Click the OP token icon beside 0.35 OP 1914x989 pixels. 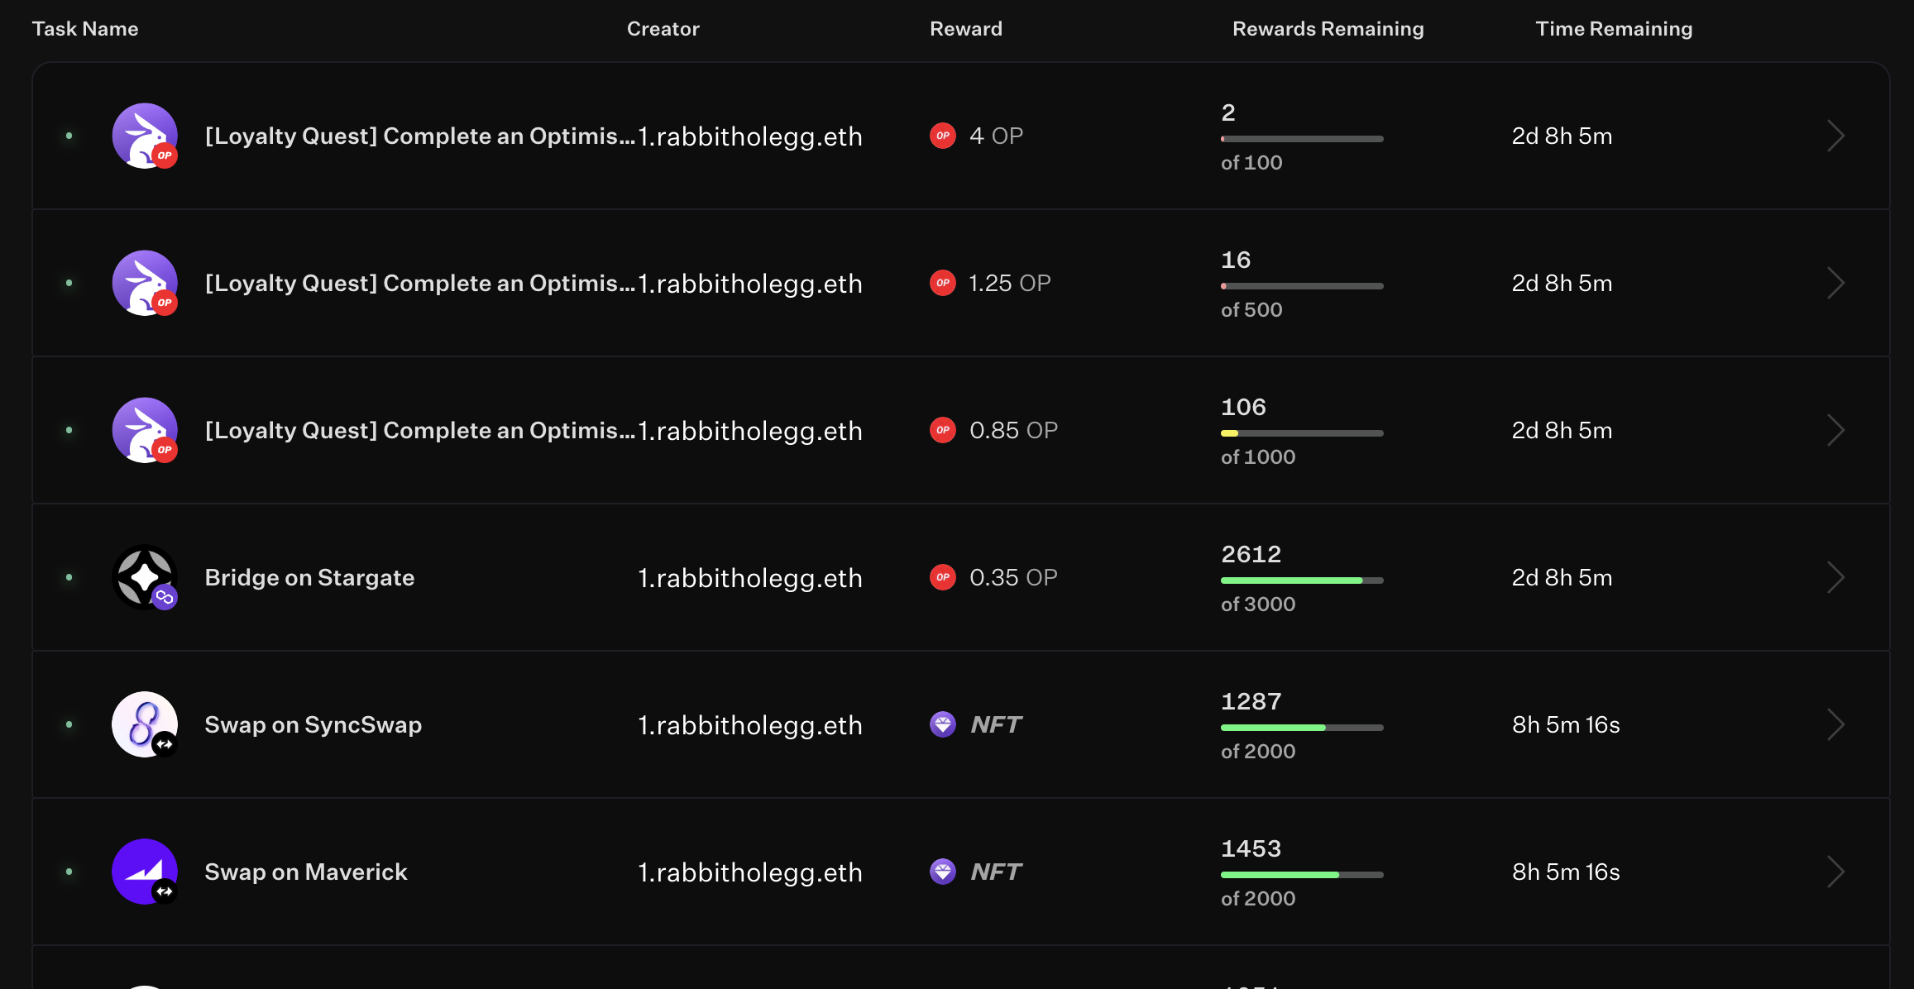pos(943,577)
